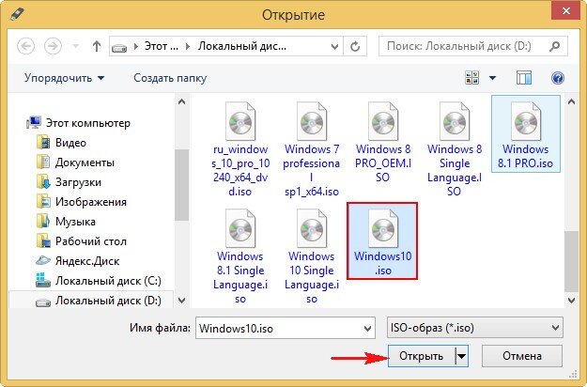Open view options dropdown arrow
This screenshot has width=587, height=387.
click(x=493, y=78)
